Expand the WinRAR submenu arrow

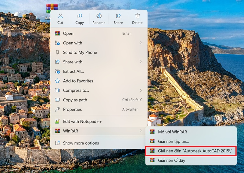tap(141, 131)
